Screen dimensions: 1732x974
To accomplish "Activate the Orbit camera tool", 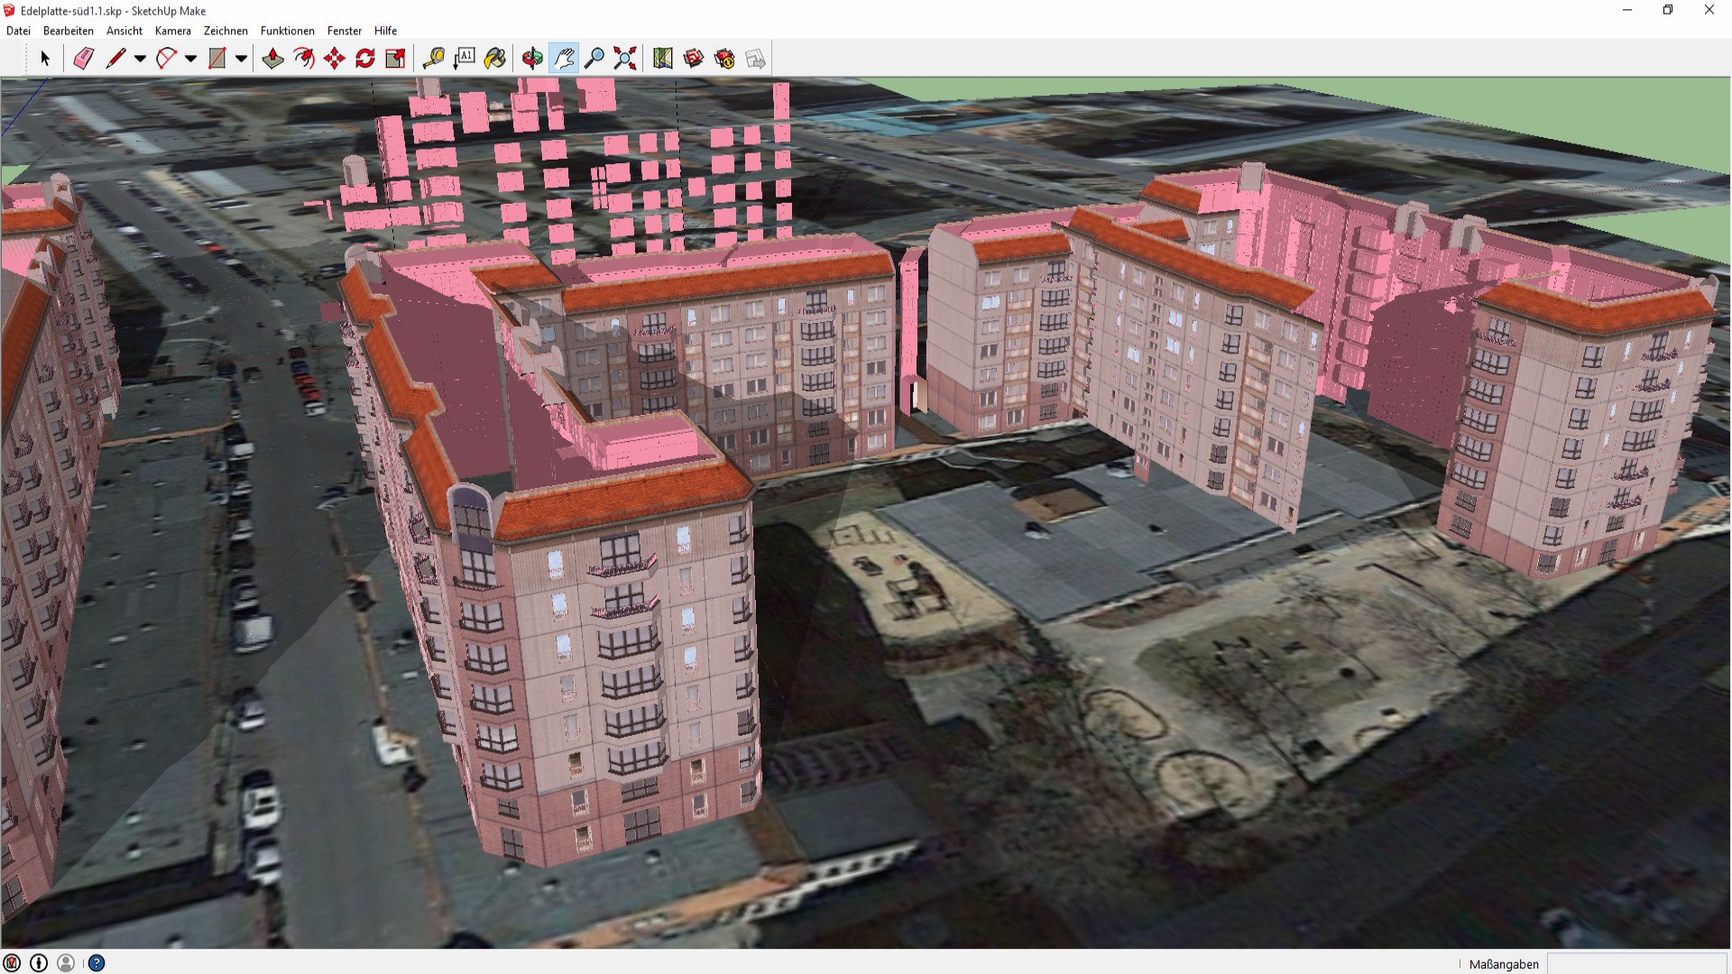I will pyautogui.click(x=532, y=59).
